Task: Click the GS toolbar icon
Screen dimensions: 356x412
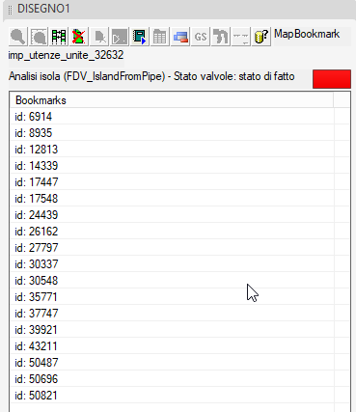Action: click(201, 37)
